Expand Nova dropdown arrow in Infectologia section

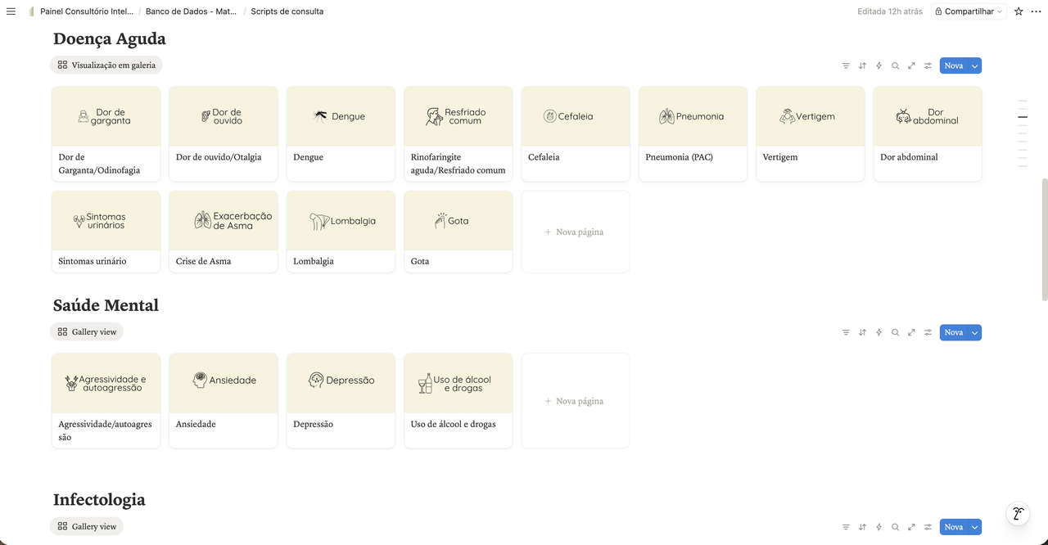tap(974, 527)
